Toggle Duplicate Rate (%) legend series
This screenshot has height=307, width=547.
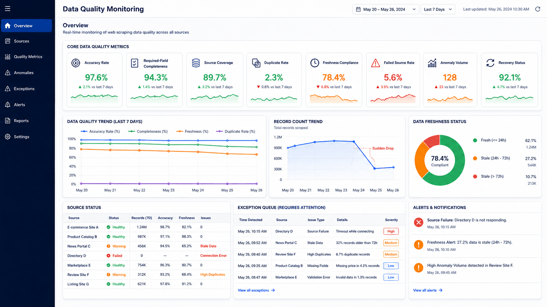pyautogui.click(x=236, y=131)
